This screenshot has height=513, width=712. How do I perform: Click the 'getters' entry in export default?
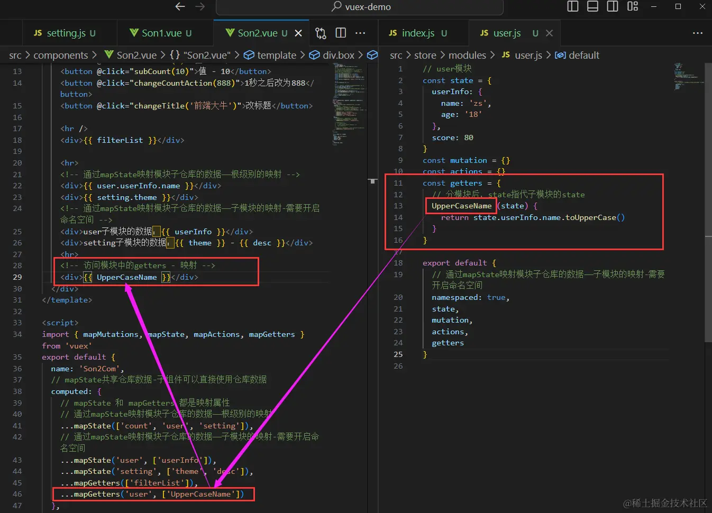pyautogui.click(x=448, y=343)
